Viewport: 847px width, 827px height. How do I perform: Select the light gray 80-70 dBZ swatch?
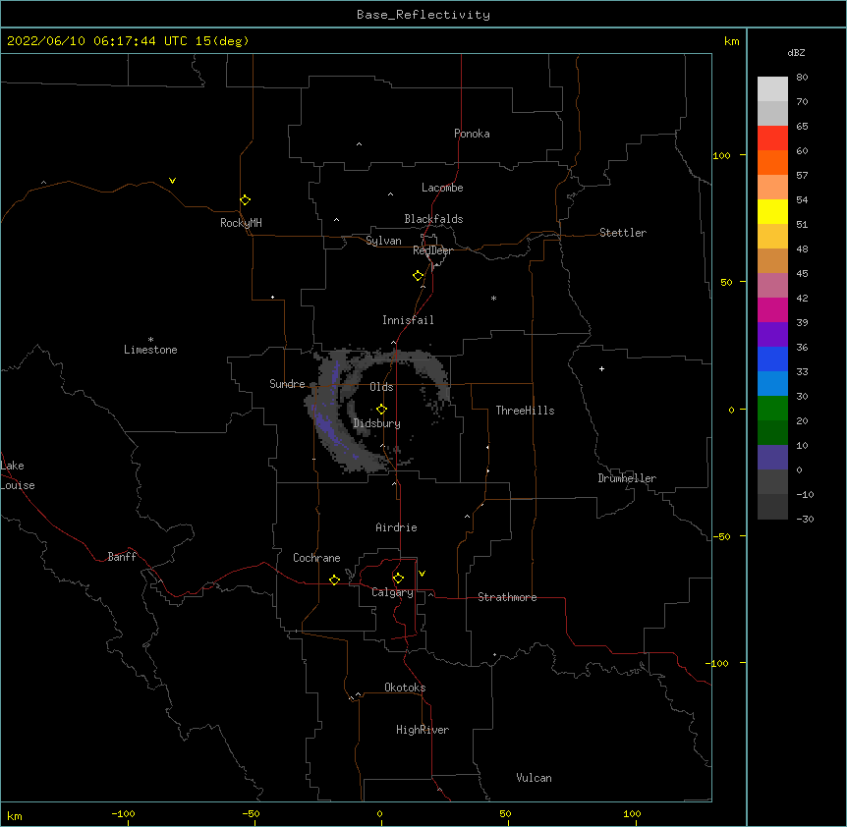tap(772, 89)
